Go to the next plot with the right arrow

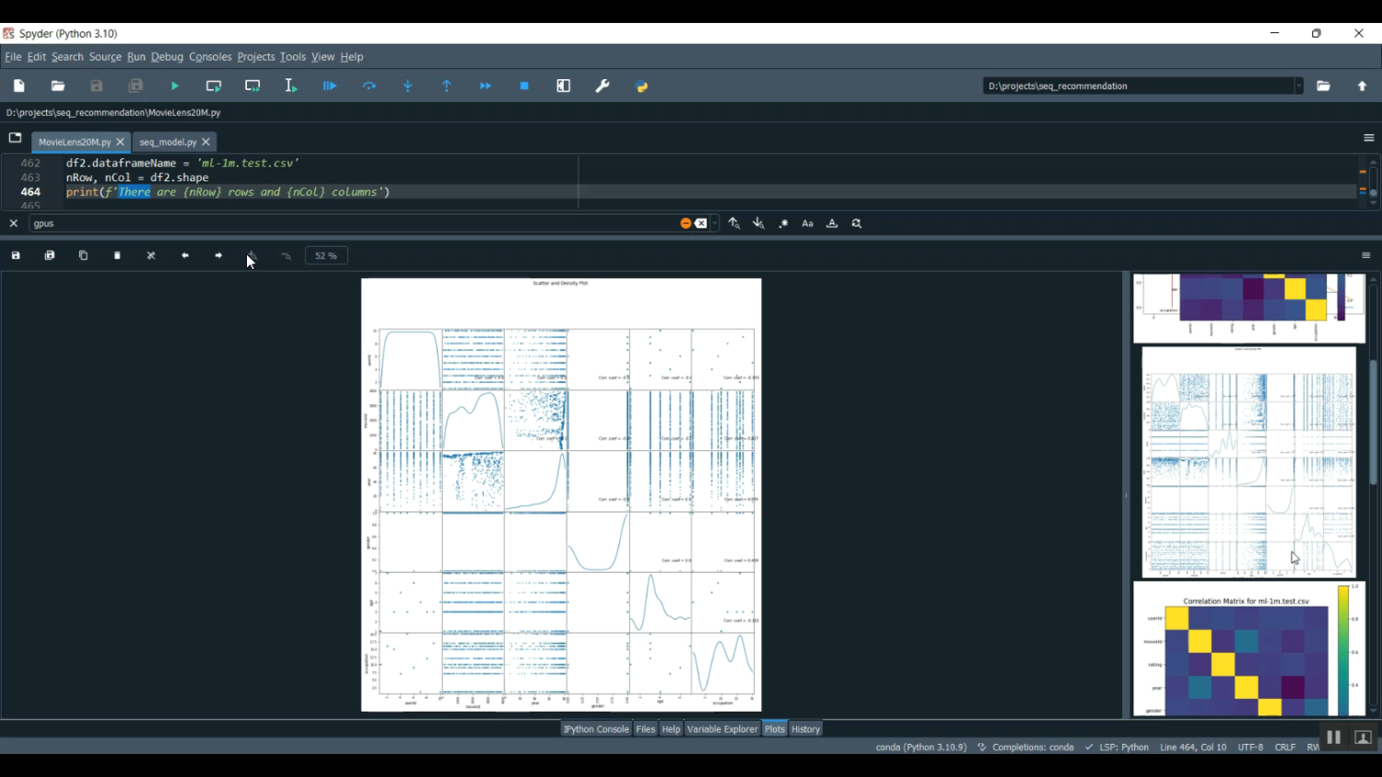coord(219,256)
